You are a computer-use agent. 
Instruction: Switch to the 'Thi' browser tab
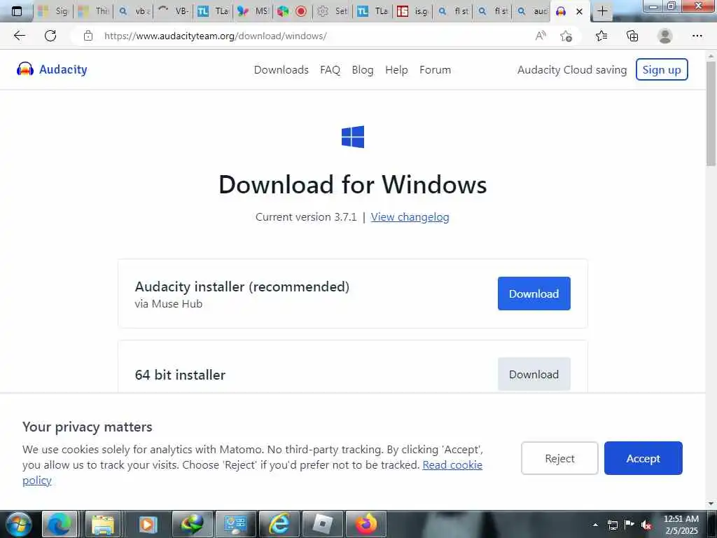pos(93,11)
